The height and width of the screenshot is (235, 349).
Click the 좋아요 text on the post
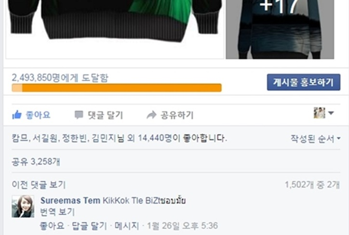[x=38, y=115]
